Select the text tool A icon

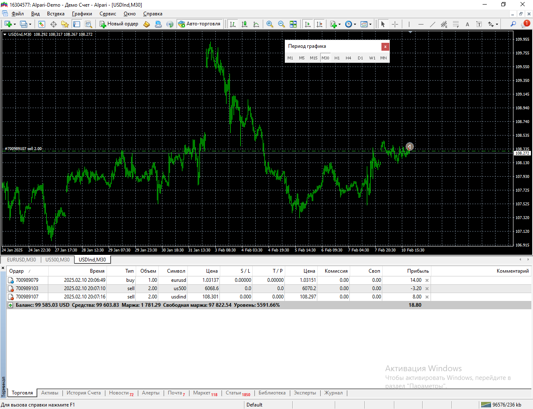point(467,24)
